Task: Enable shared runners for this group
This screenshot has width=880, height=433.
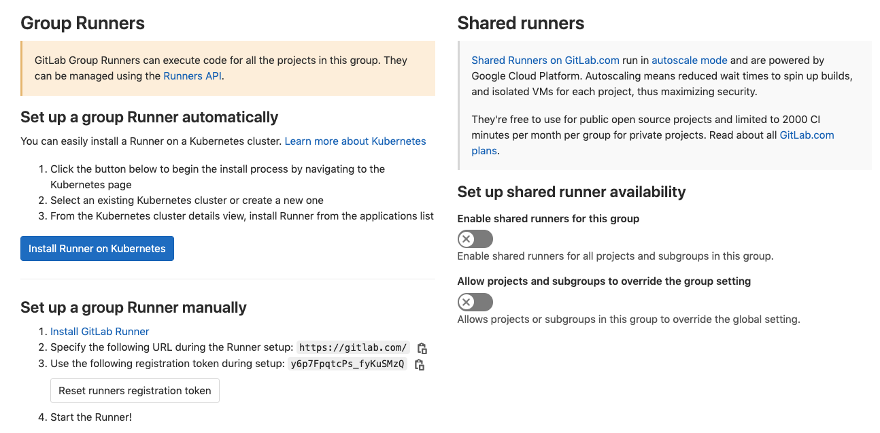Action: click(x=475, y=239)
